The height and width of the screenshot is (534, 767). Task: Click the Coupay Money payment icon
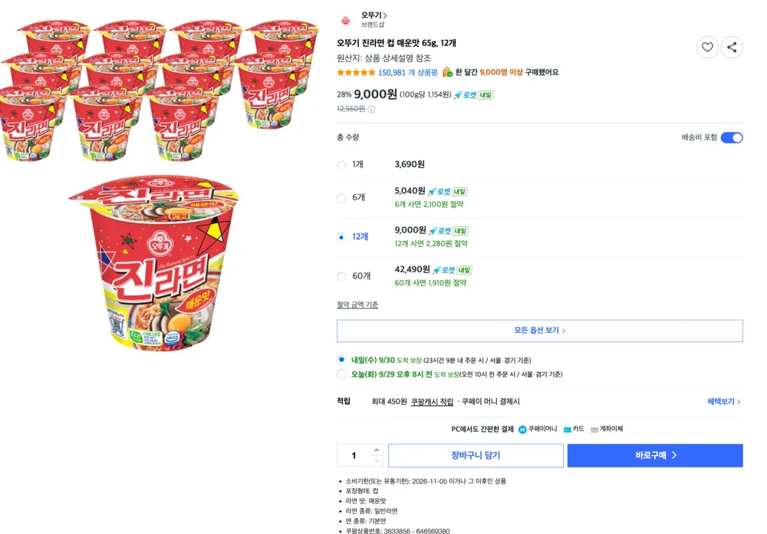click(x=522, y=429)
